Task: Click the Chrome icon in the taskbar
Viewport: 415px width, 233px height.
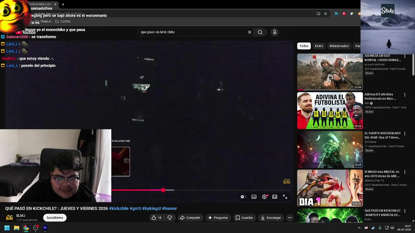Action: point(26,228)
